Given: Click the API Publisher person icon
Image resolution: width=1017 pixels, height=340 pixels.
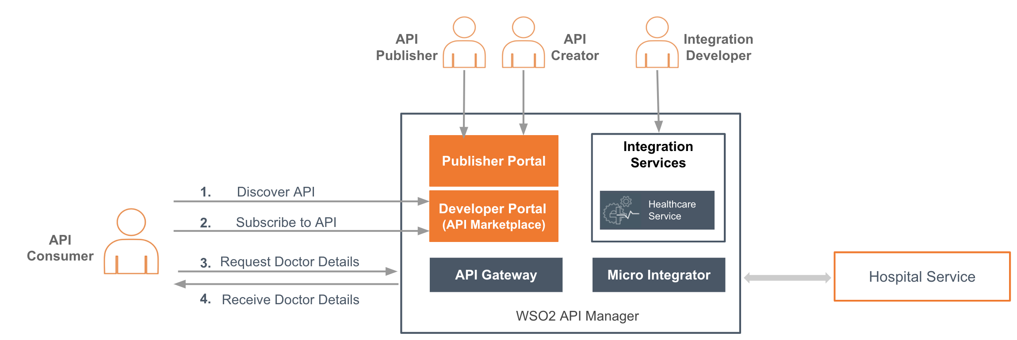Looking at the screenshot, I should [464, 43].
